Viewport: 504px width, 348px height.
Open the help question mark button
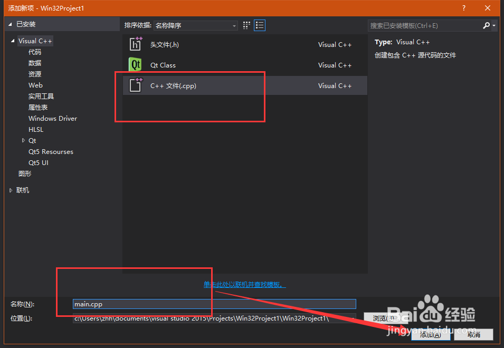coord(463,8)
